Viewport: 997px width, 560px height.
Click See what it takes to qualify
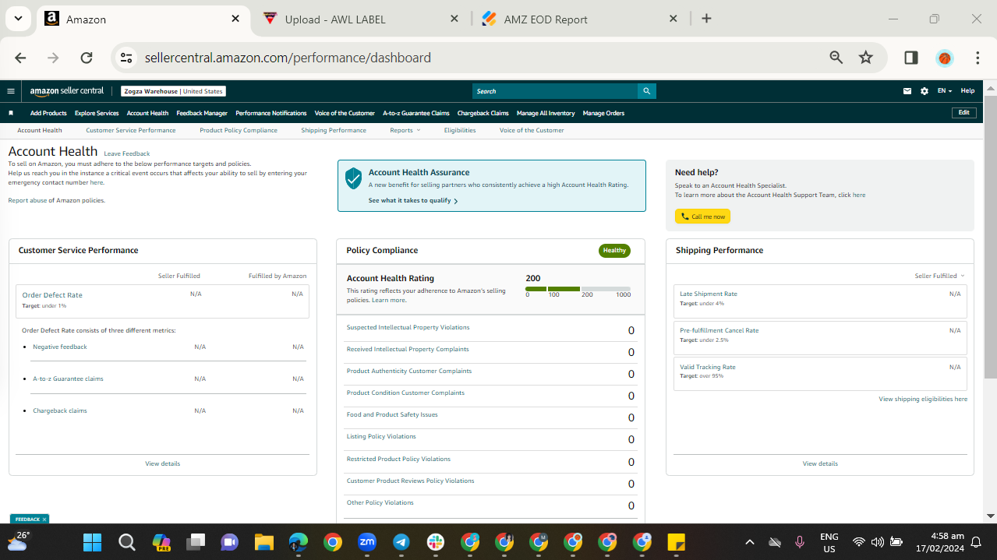pos(413,200)
